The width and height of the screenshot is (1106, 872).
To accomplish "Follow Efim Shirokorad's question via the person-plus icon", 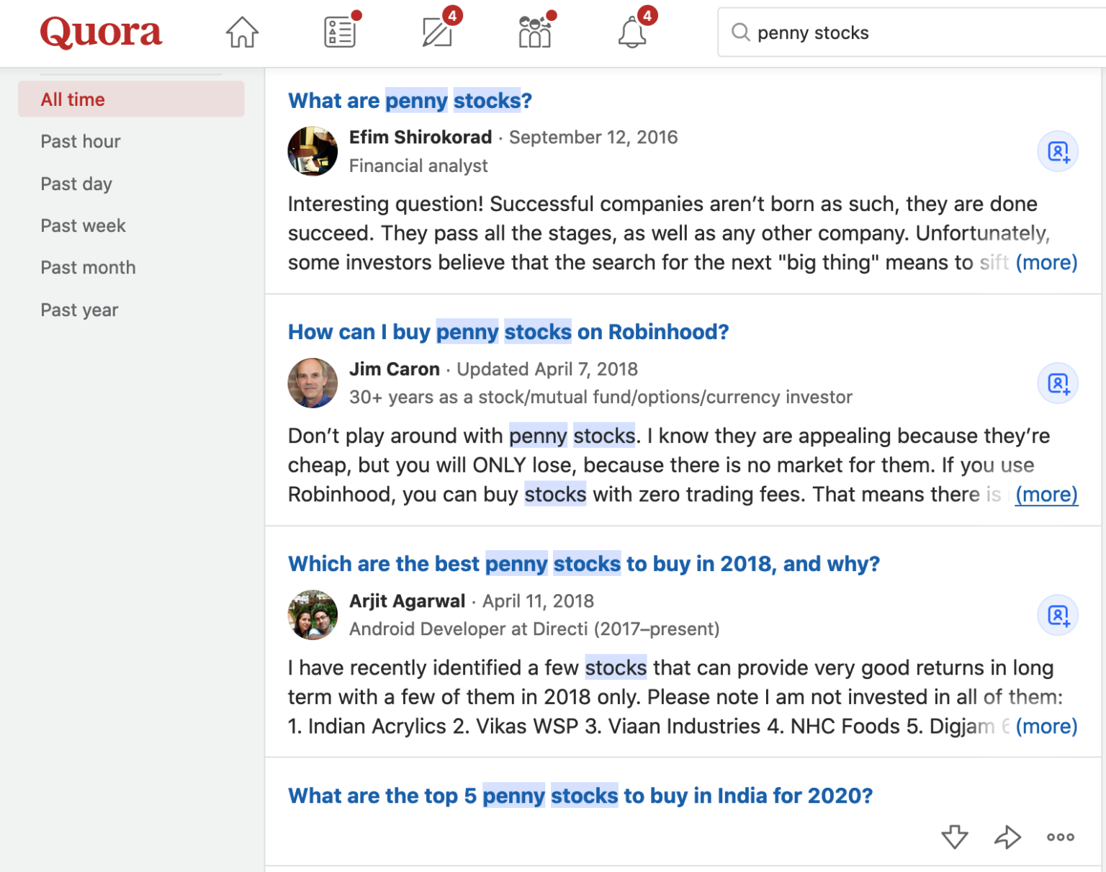I will point(1057,151).
